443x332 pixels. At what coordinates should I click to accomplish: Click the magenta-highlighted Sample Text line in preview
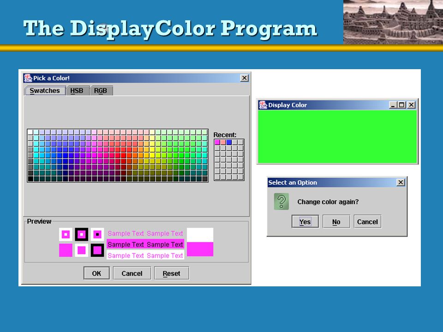tap(145, 244)
